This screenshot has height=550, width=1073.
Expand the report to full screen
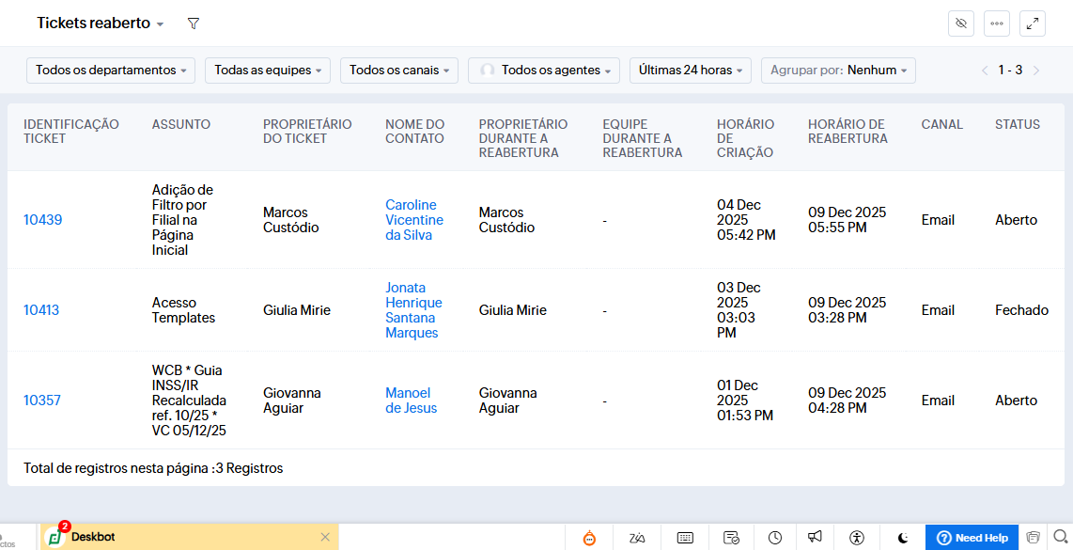pyautogui.click(x=1032, y=24)
